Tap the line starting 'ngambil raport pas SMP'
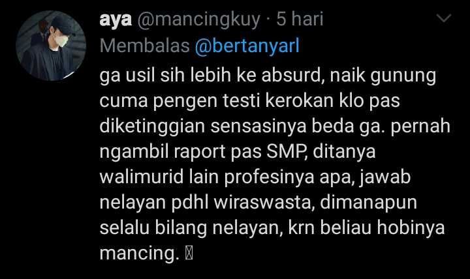Image resolution: width=470 pixels, height=279 pixels. point(238,152)
